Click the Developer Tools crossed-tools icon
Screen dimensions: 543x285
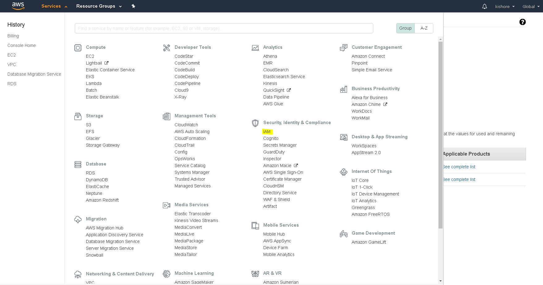point(167,48)
